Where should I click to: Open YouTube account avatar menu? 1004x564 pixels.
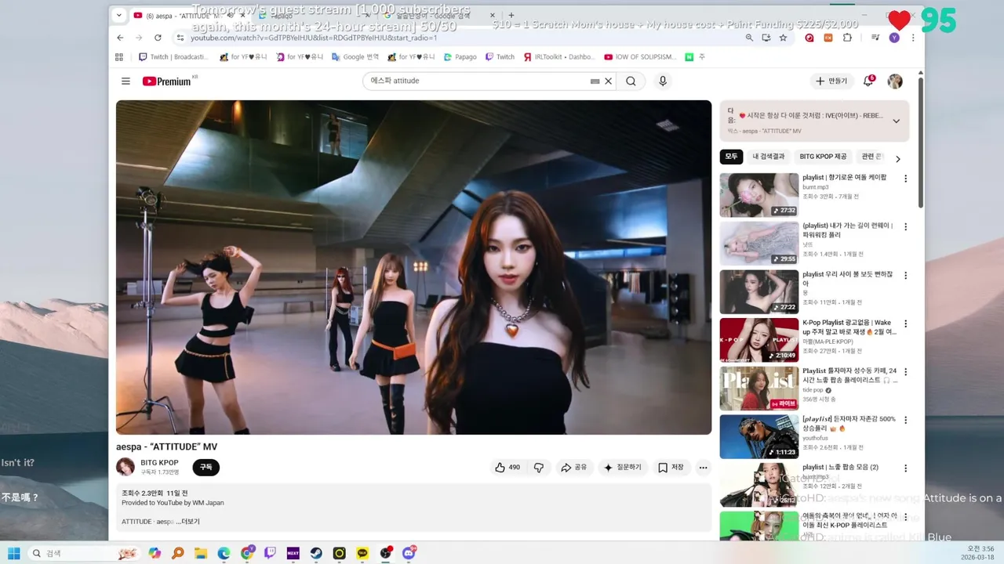point(895,81)
